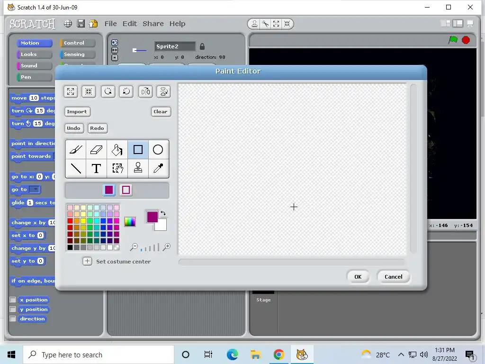Swap foreground and background colors
The height and width of the screenshot is (364, 485).
[163, 213]
